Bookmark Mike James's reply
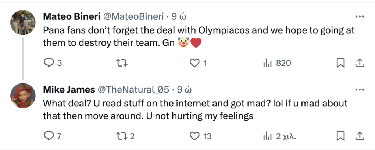Viewport: 375px width, 150px height. tap(340, 136)
